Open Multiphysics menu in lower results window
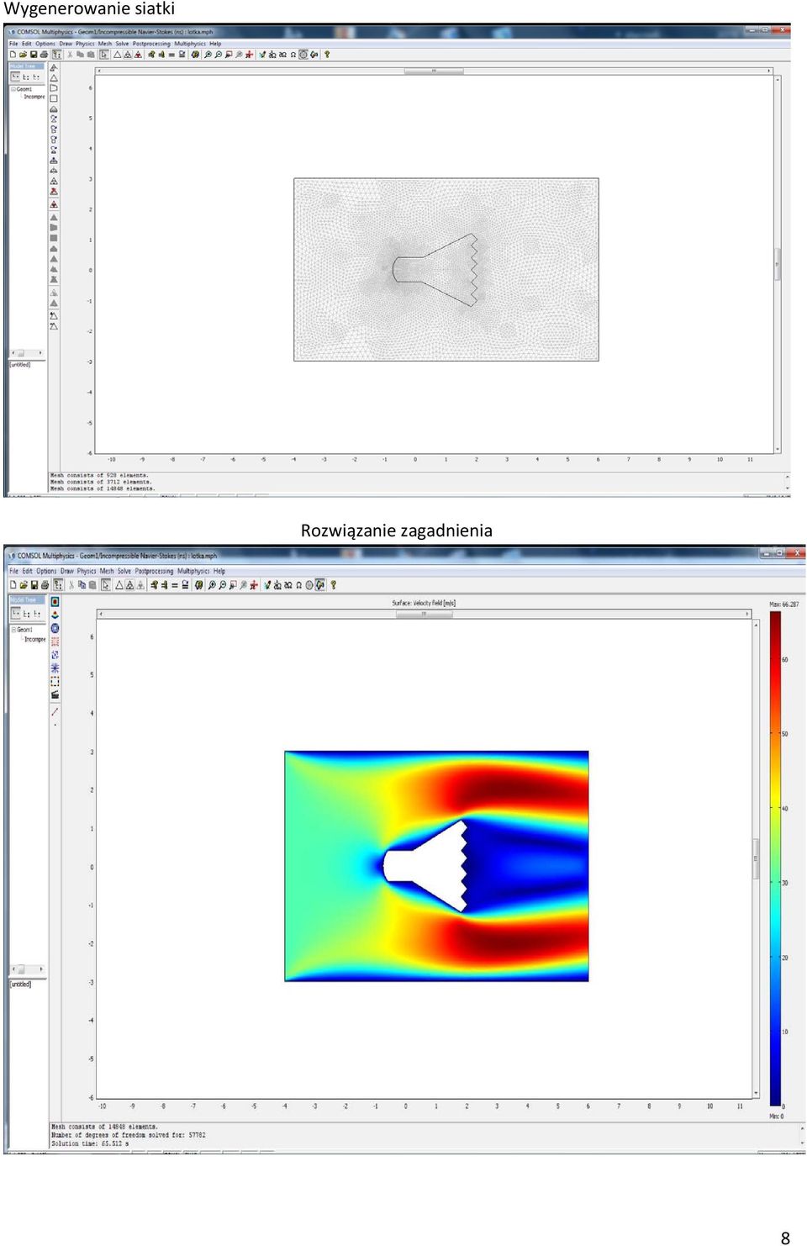This screenshot has height=1246, width=807. pos(193,572)
